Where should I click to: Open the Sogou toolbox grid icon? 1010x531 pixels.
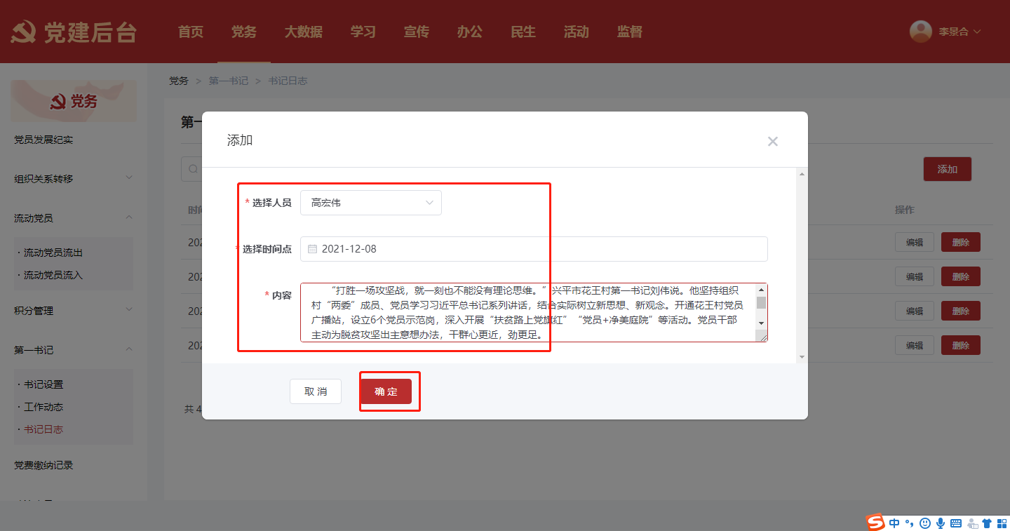(1002, 523)
